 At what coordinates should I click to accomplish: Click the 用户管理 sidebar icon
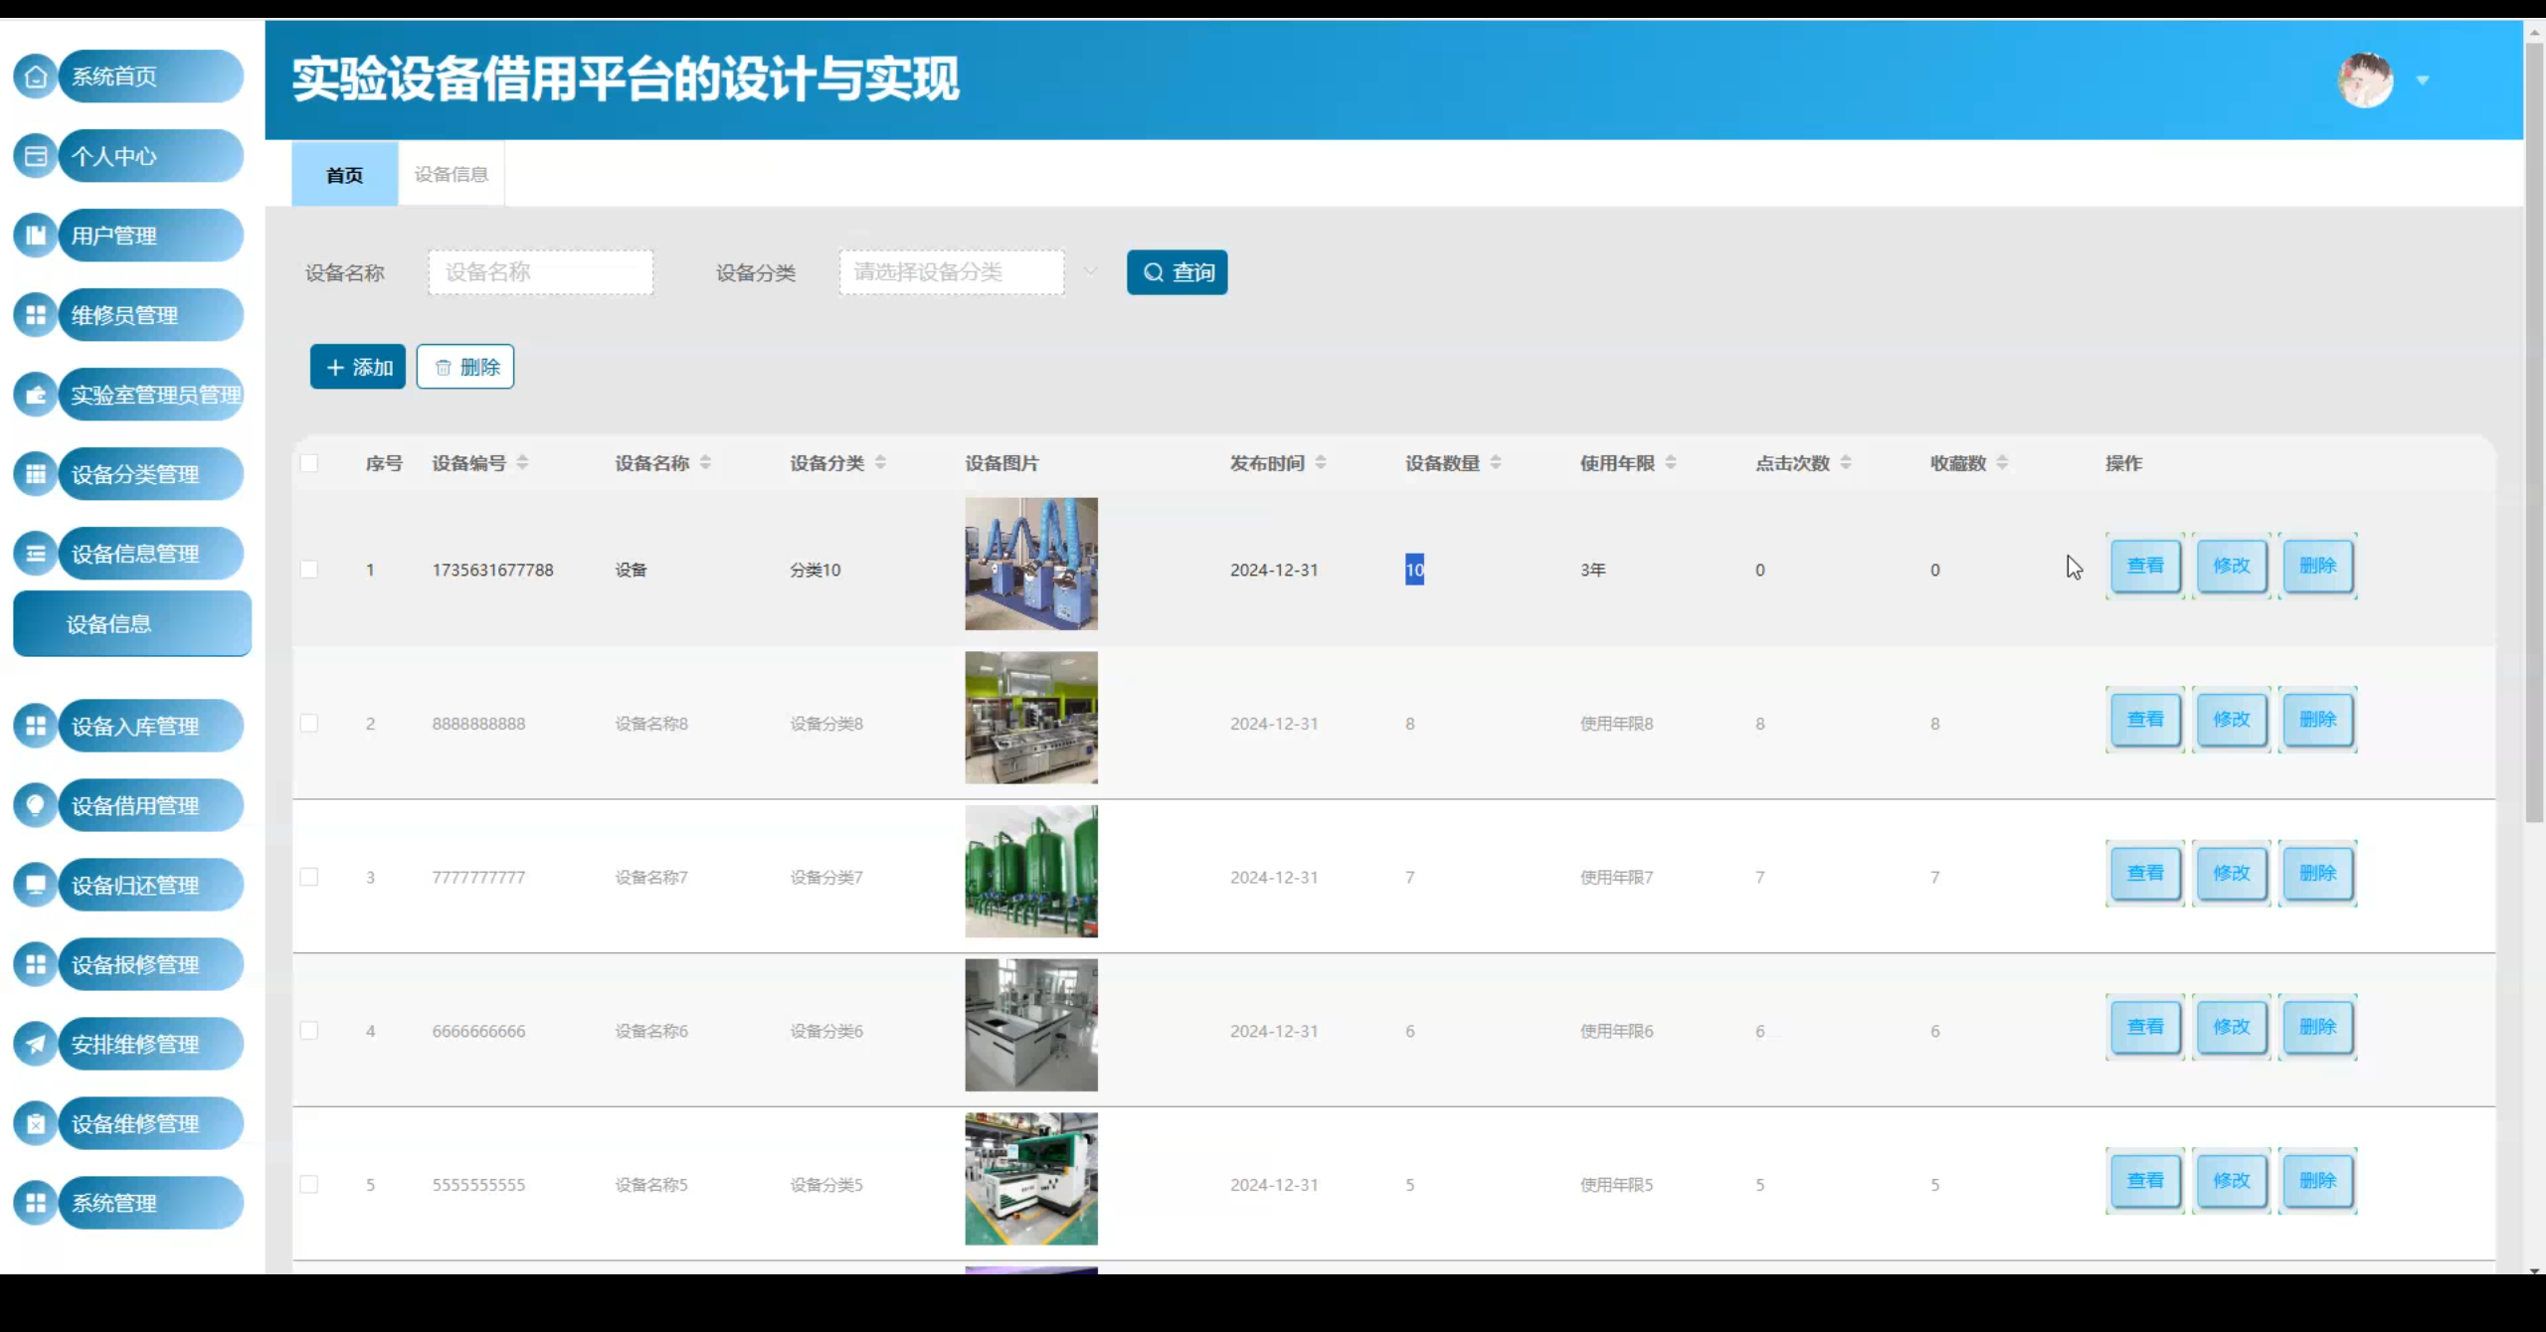tap(36, 236)
